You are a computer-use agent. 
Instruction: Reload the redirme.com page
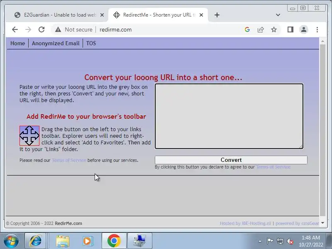(x=41, y=29)
